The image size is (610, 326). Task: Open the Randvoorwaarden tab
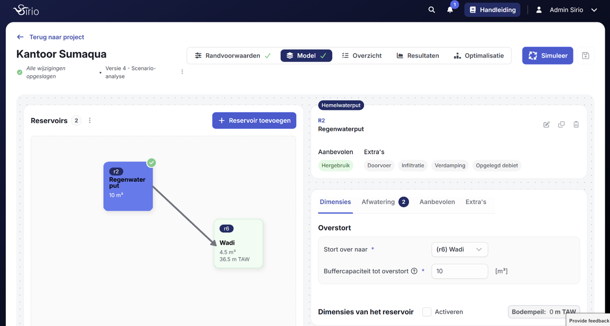pyautogui.click(x=233, y=56)
